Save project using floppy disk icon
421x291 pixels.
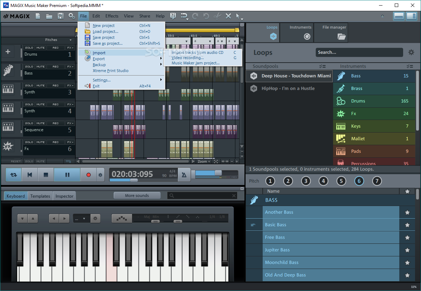coord(60,16)
